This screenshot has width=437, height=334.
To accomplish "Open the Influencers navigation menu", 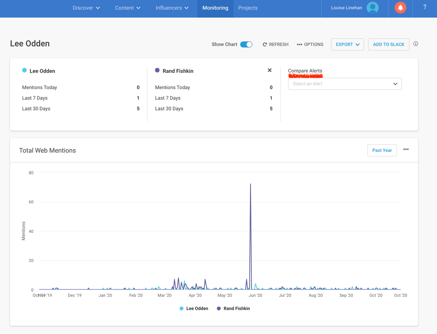I will [172, 8].
